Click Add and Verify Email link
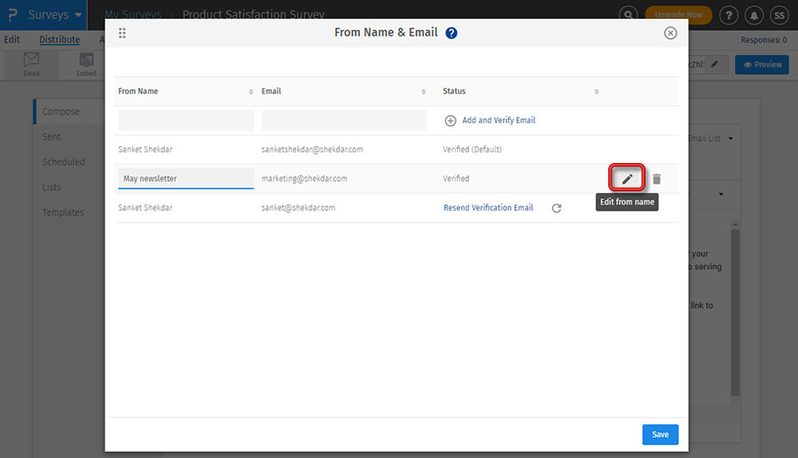This screenshot has height=458, width=798. point(498,120)
